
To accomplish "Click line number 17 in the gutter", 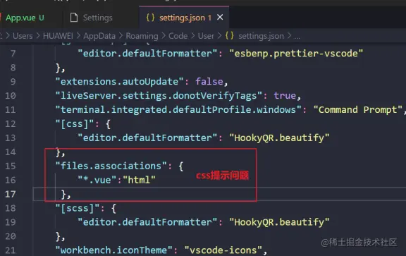I will tap(11, 194).
